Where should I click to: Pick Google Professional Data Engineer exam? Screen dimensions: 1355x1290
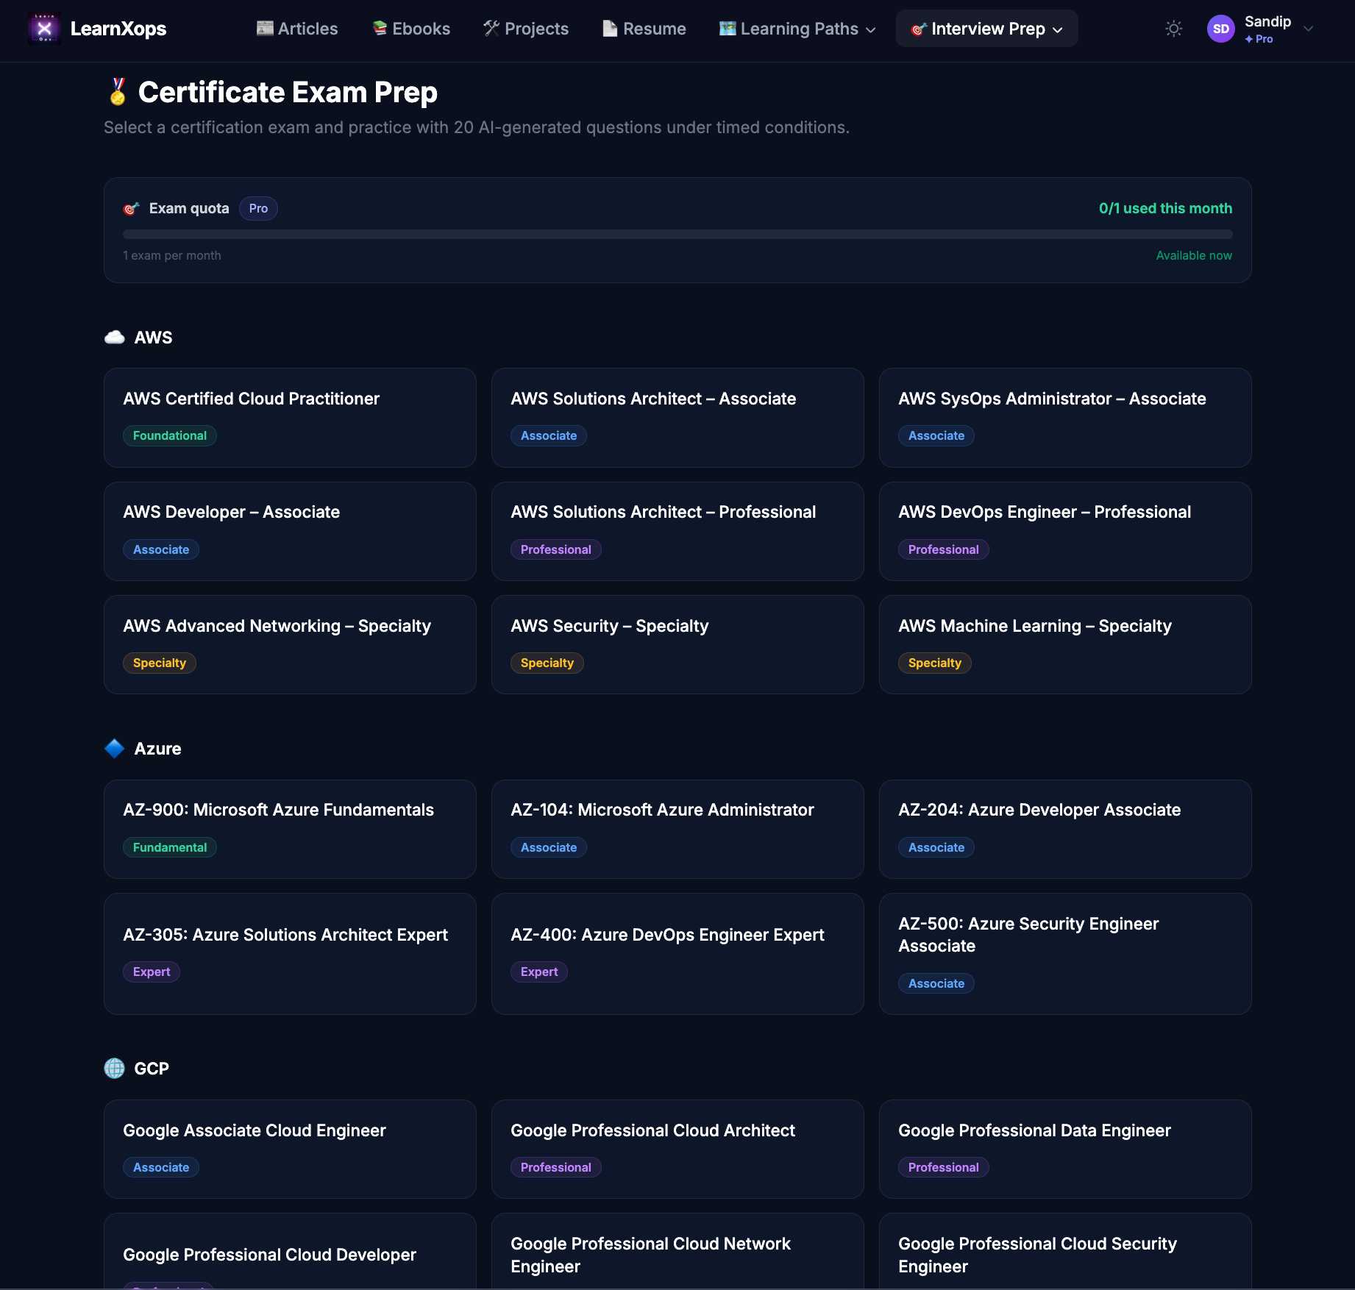[1065, 1150]
